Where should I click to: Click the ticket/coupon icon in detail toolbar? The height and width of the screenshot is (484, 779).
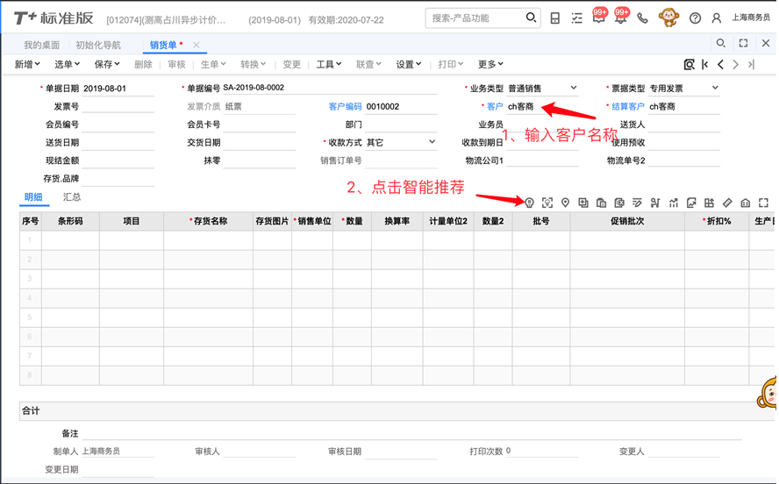click(727, 203)
